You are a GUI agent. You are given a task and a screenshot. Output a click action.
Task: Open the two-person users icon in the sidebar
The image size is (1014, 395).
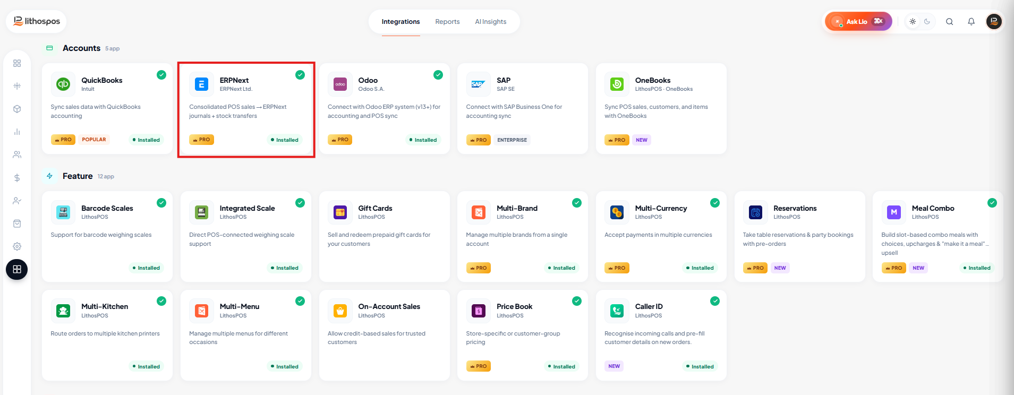(17, 154)
